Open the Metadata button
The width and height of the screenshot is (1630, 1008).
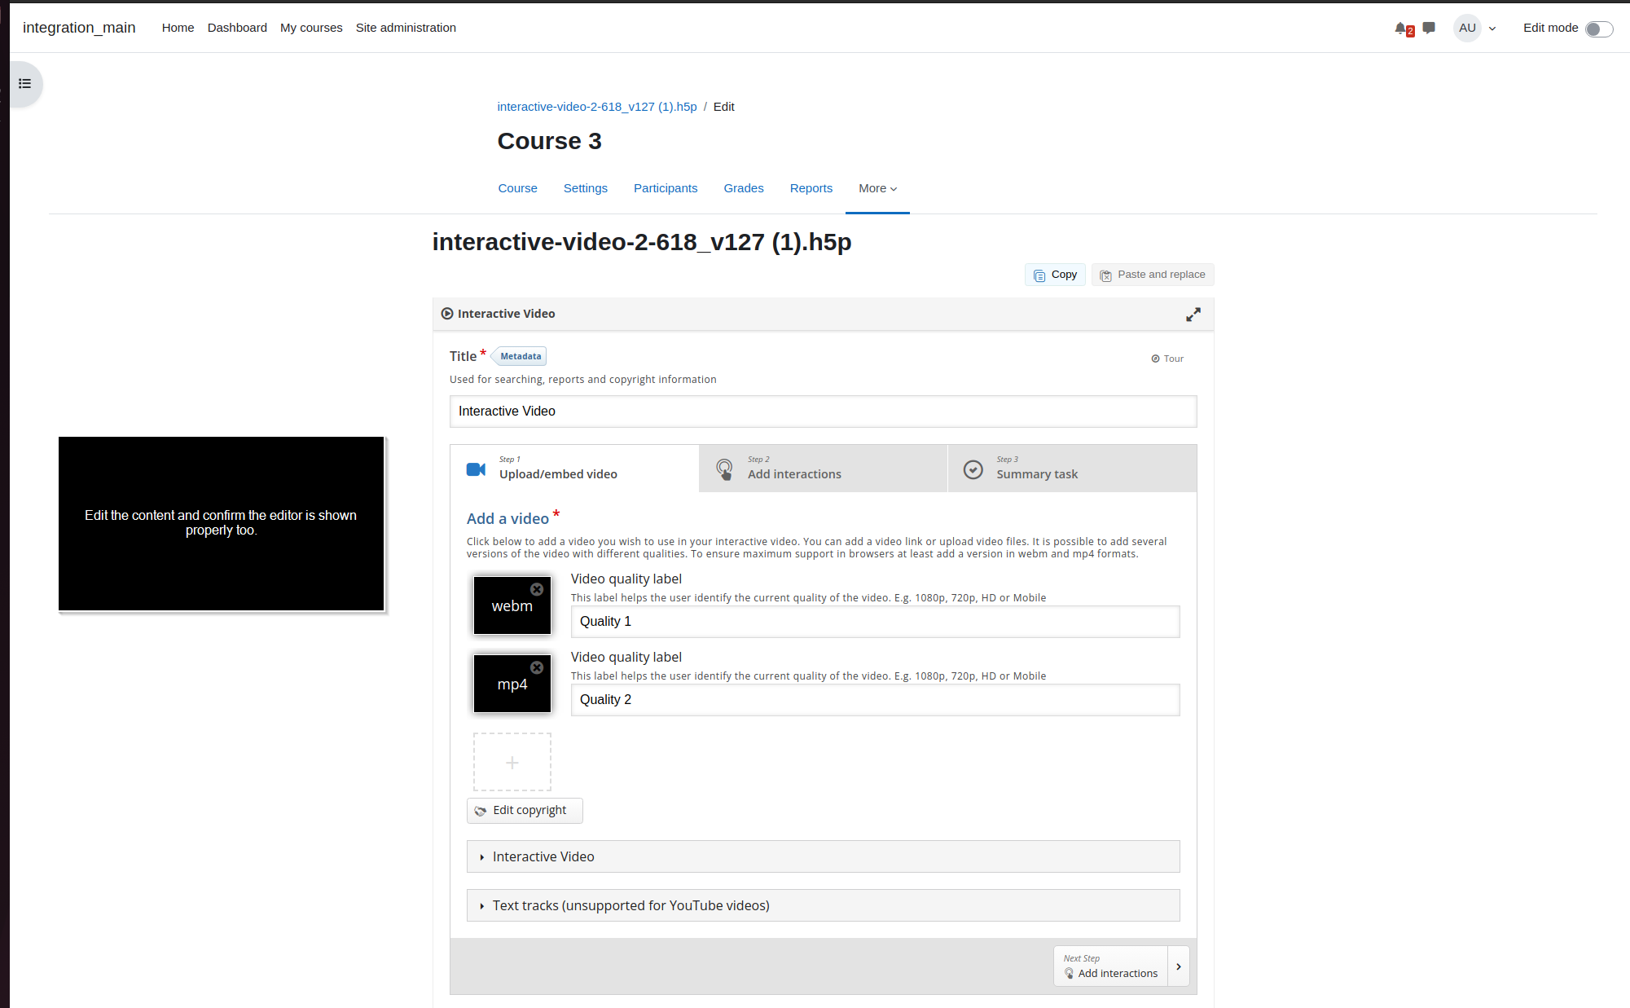520,356
